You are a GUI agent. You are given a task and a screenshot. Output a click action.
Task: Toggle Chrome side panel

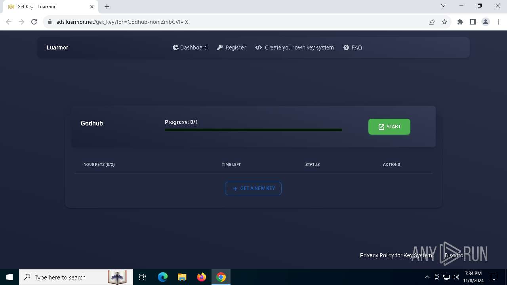[x=473, y=22]
